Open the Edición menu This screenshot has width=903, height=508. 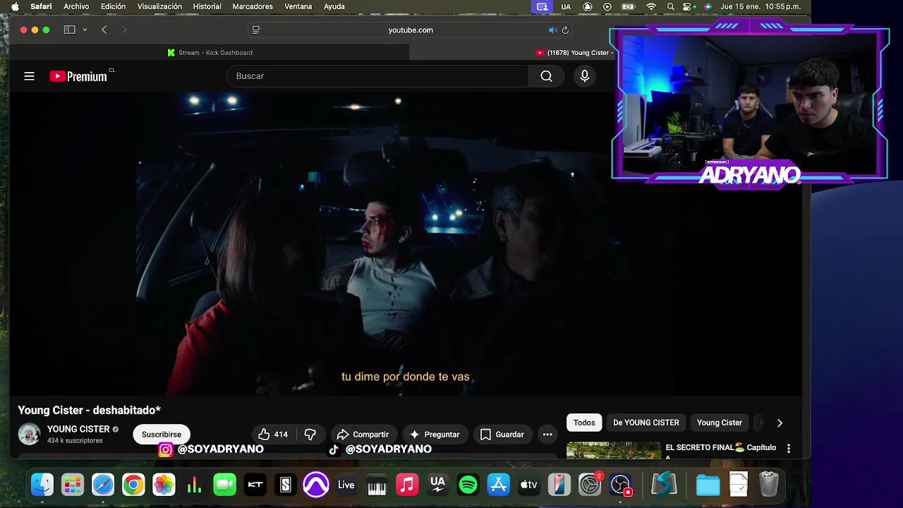[113, 6]
